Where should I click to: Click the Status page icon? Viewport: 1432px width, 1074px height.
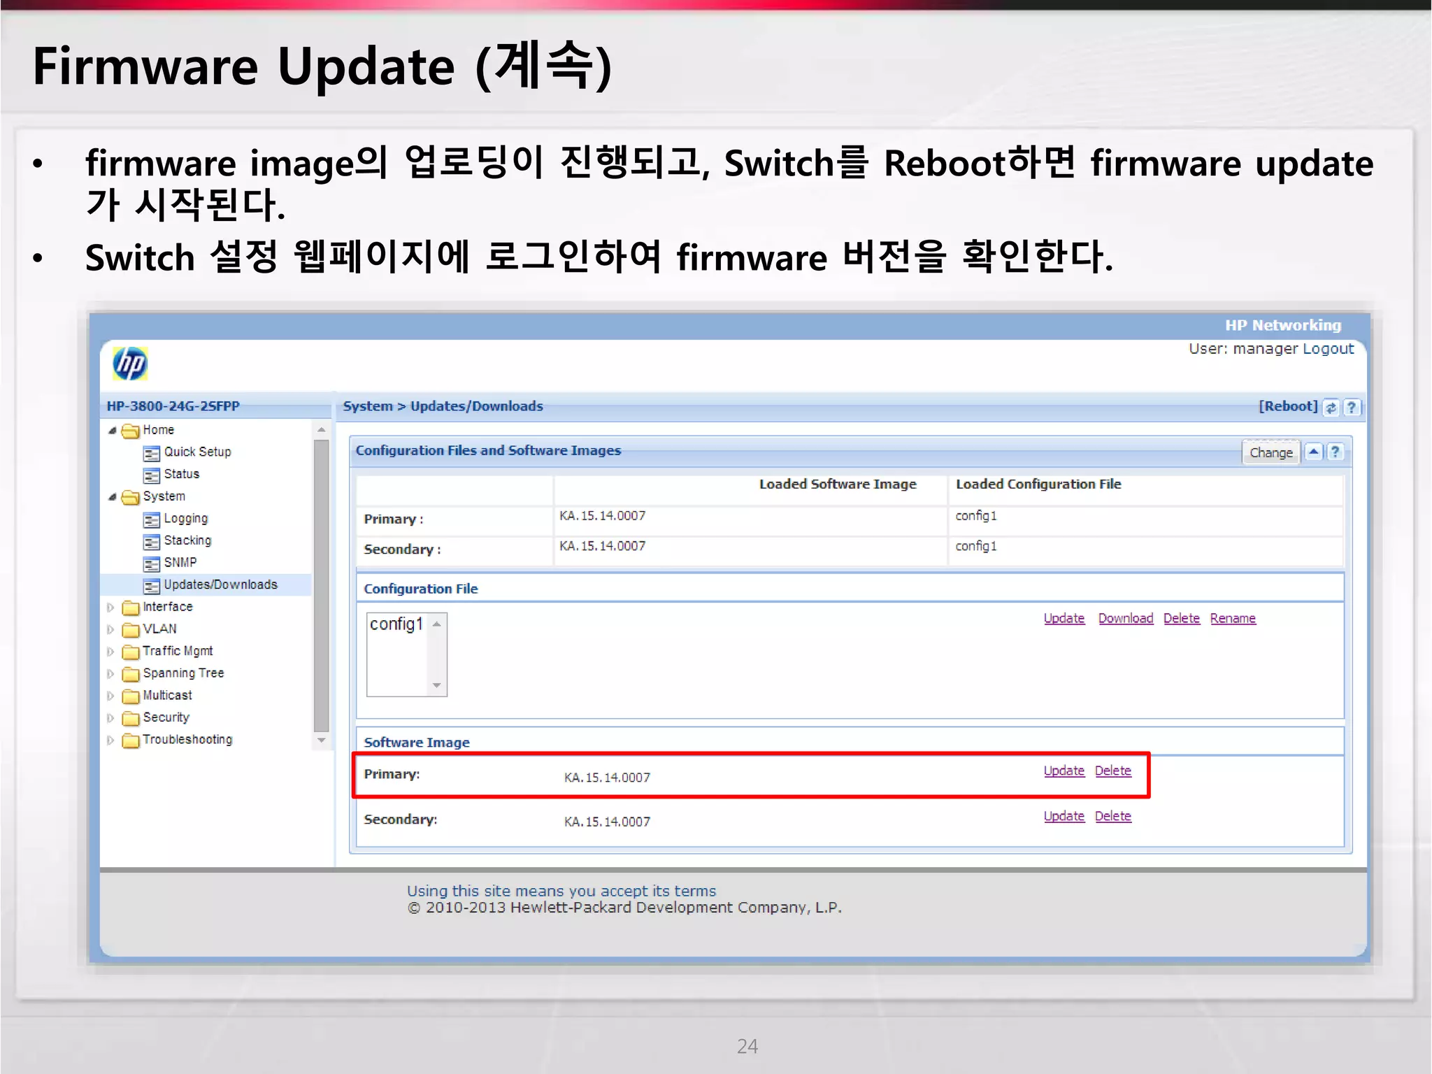click(152, 475)
